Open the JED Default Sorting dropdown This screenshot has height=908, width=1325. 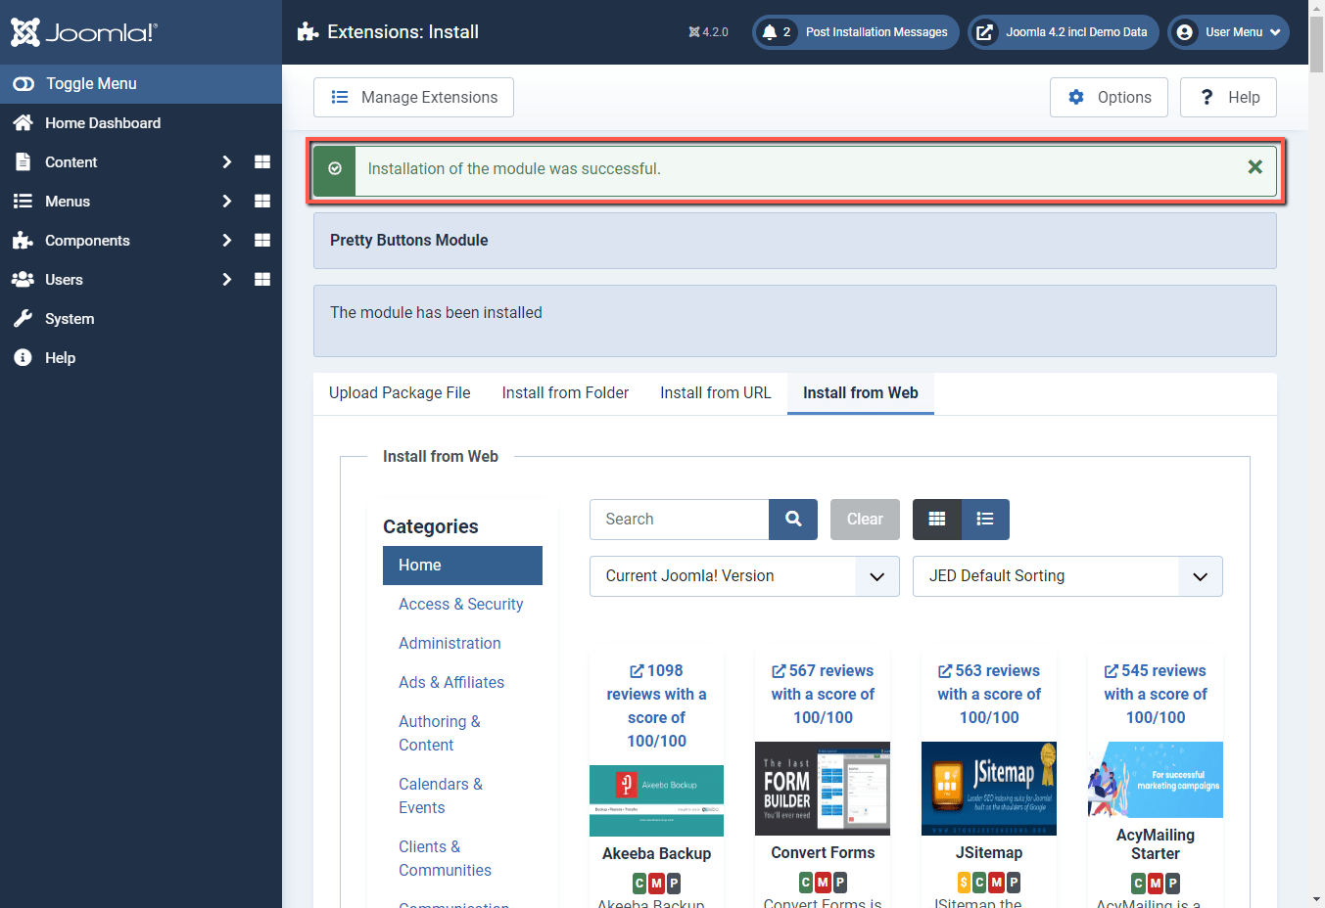1066,575
